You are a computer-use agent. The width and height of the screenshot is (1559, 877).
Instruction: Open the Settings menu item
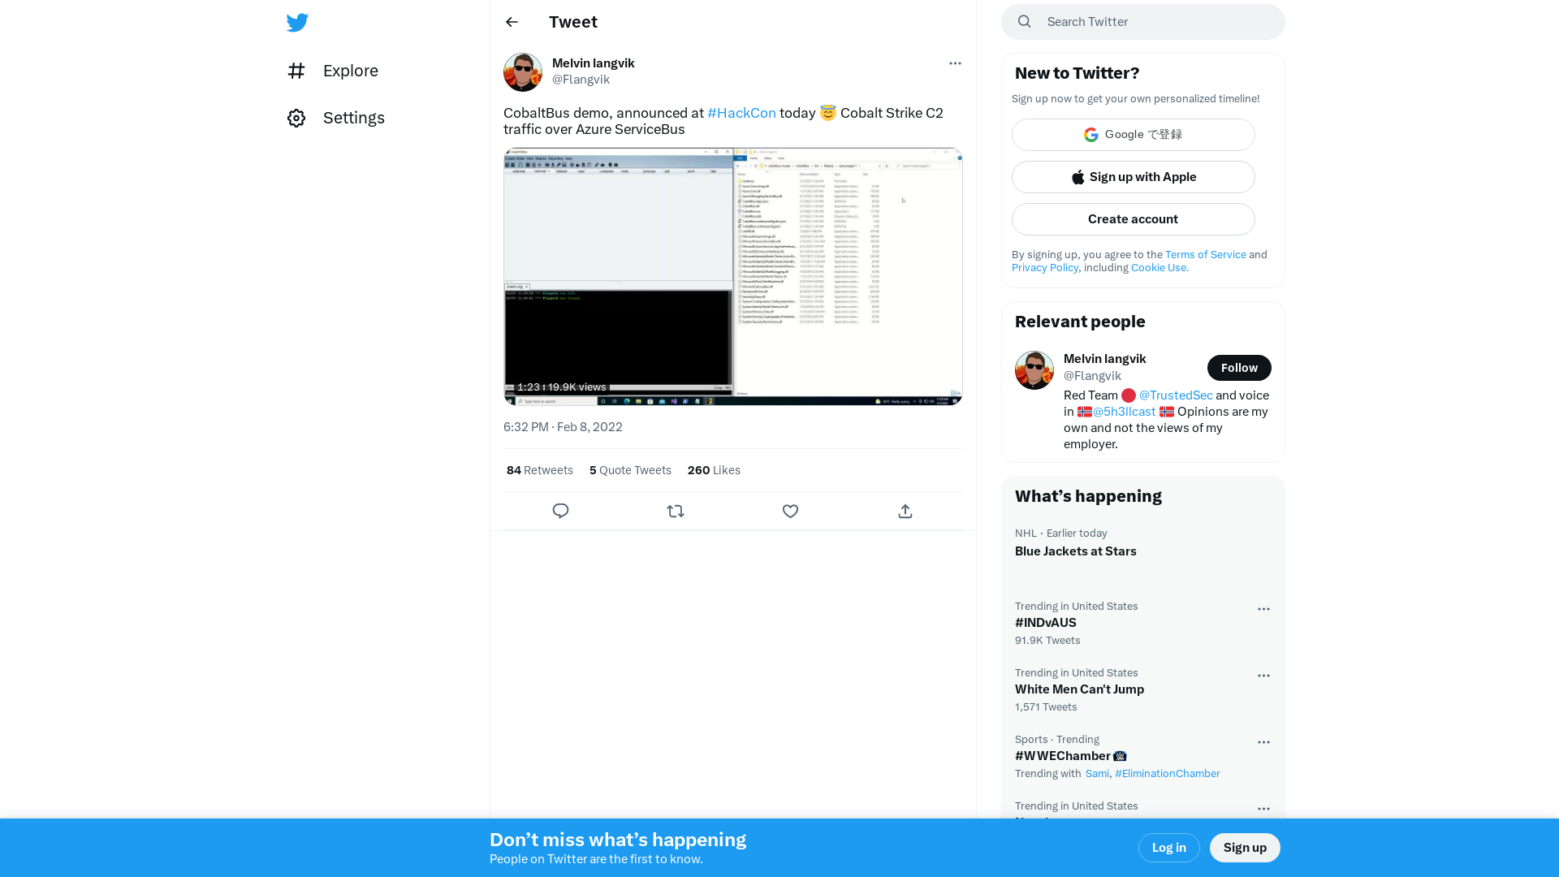[336, 118]
